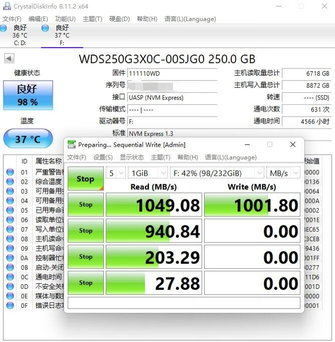Click the status orb for attribute 02
335x342 pixels.
coord(10,181)
